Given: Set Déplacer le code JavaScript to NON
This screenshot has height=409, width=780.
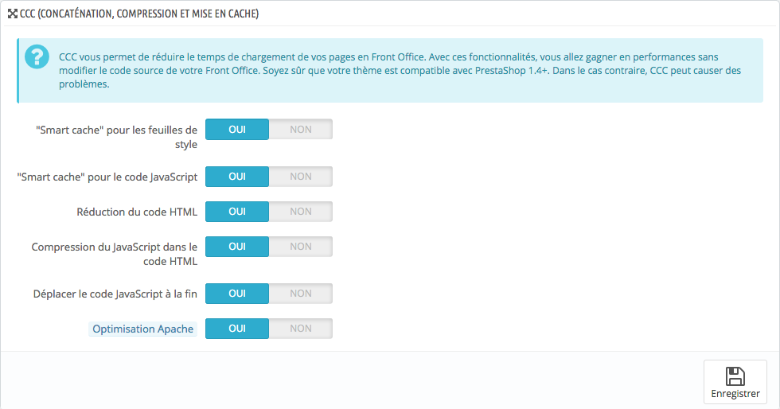Looking at the screenshot, I should click(x=301, y=294).
